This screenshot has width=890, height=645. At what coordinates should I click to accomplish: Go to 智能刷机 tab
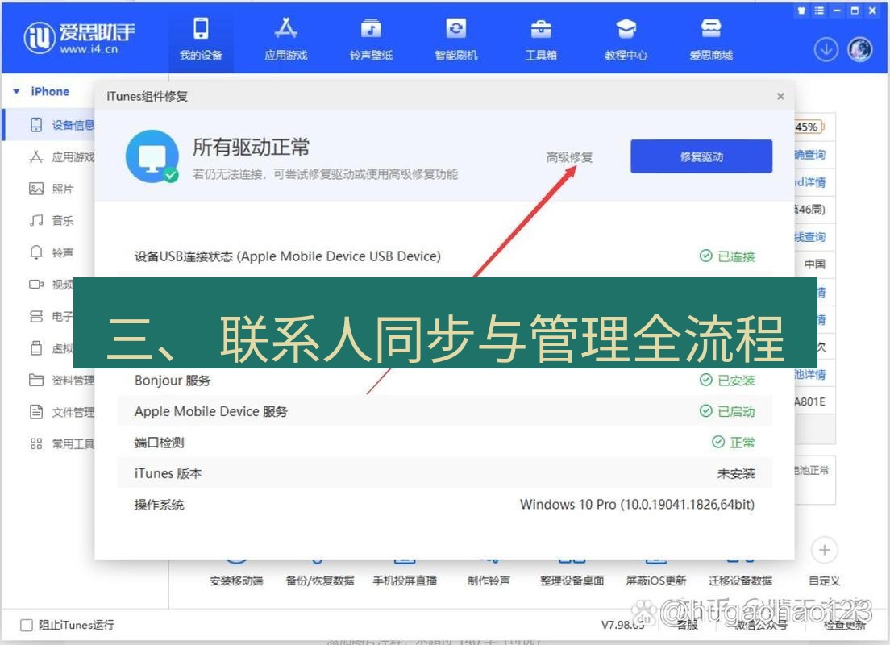pyautogui.click(x=455, y=40)
